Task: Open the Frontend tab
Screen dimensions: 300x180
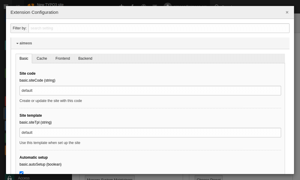Action: [63, 58]
